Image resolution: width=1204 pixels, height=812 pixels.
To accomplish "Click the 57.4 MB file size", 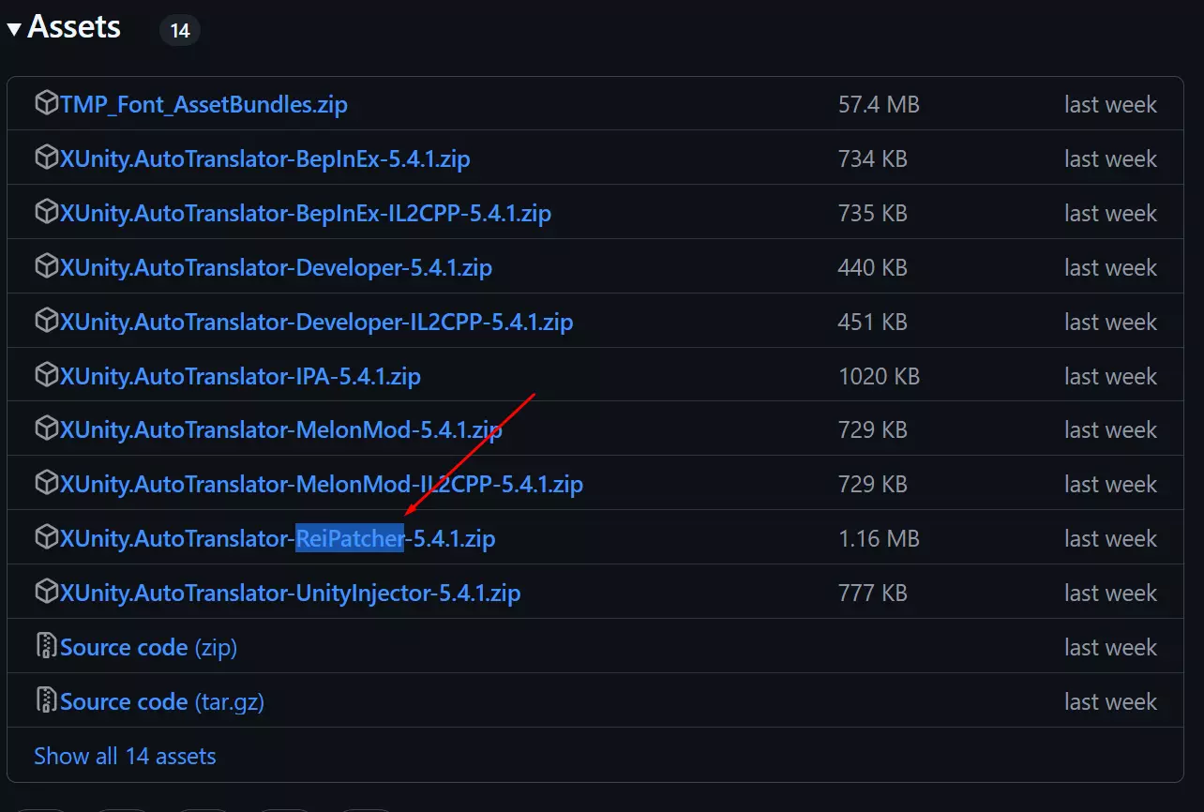I will click(879, 104).
